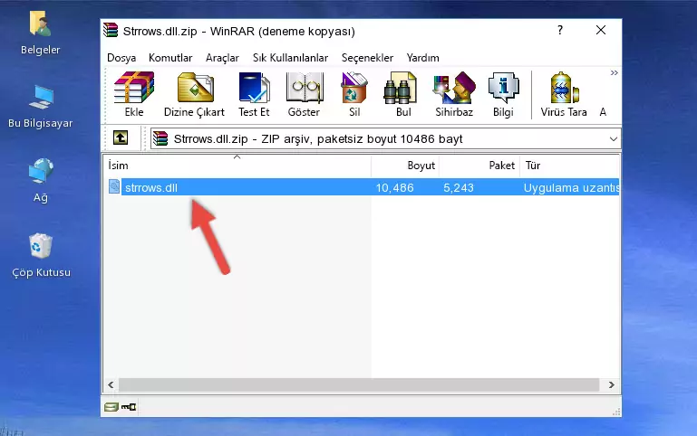Click the key password icon in status bar

click(129, 407)
